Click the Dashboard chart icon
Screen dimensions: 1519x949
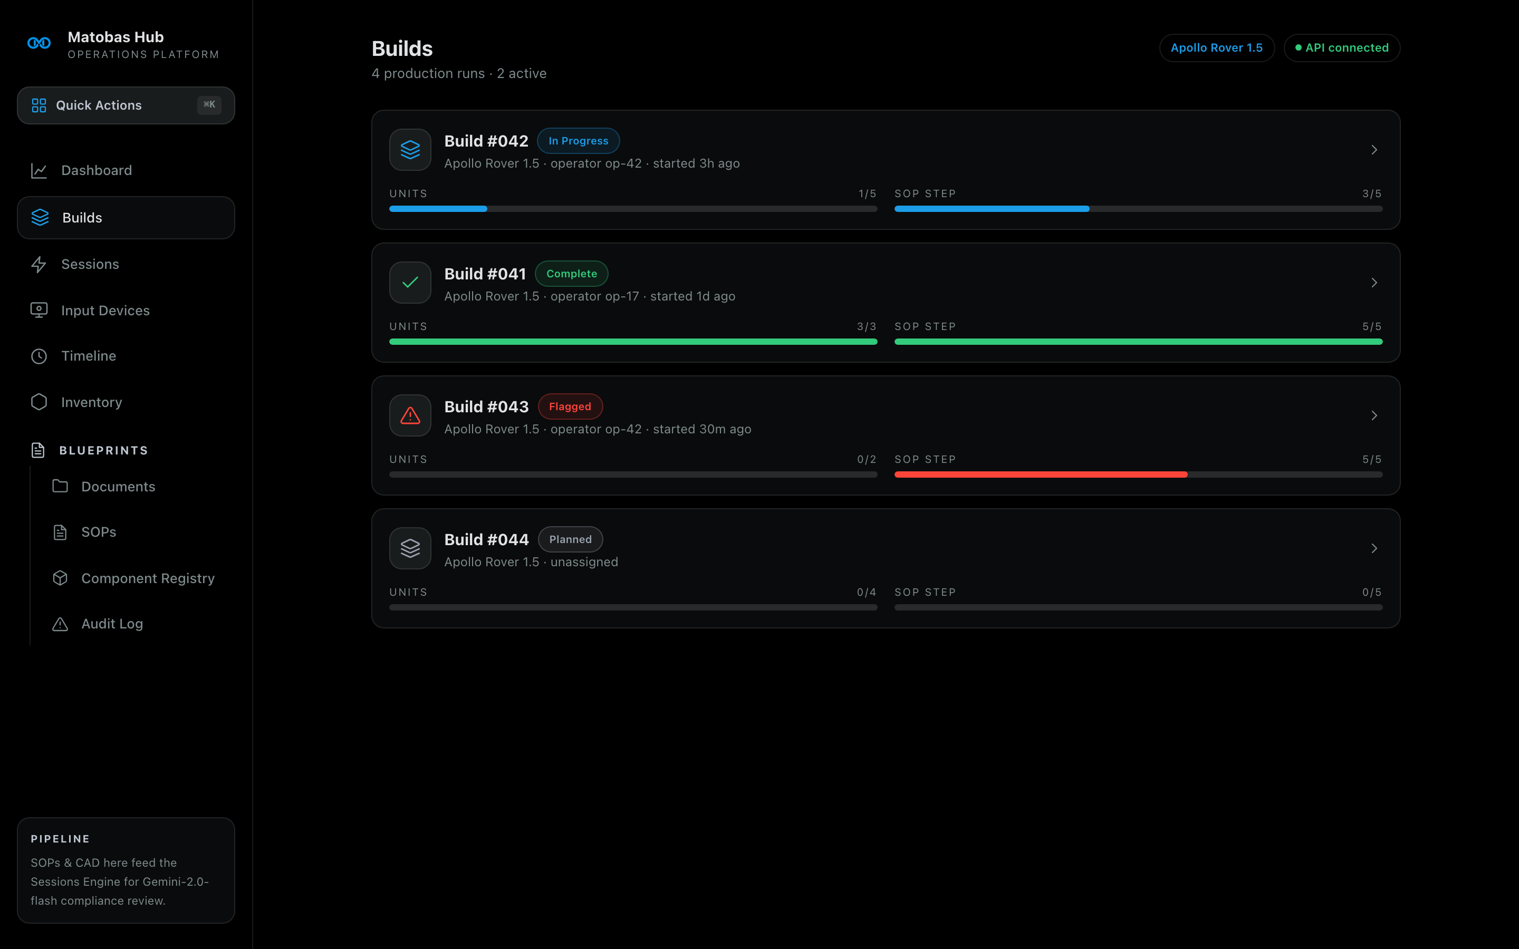coord(39,171)
